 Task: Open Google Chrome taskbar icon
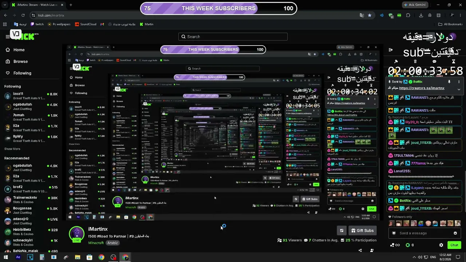(101, 257)
